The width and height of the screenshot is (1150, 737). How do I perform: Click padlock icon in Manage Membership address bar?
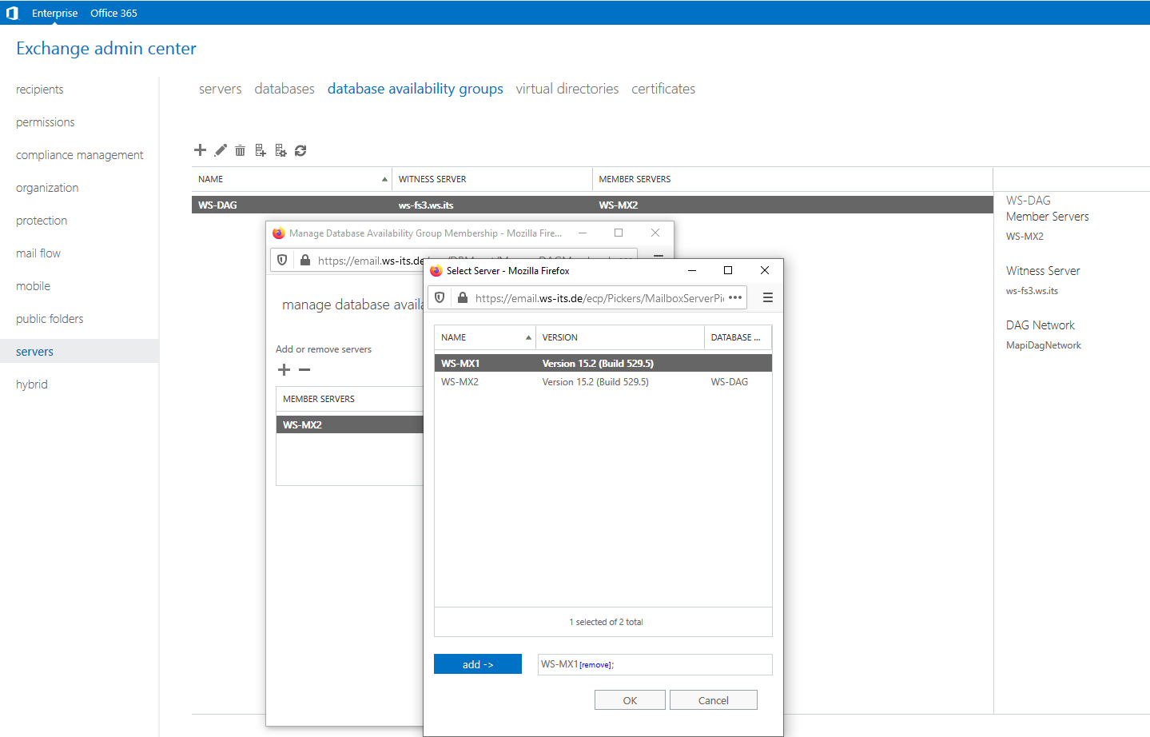tap(304, 260)
